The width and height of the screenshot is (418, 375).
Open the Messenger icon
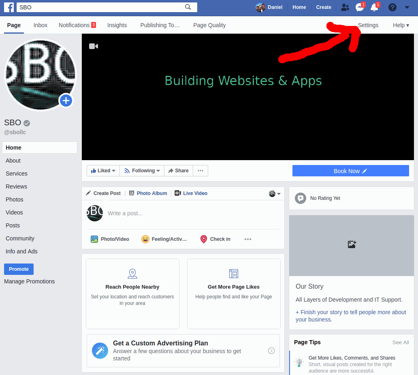pos(359,7)
